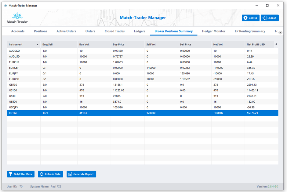Open the Positions tab
Screen dimensions: 287x192
(41, 31)
